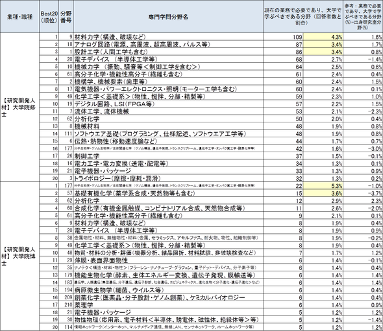This screenshot has height=331, width=383.
Task: Click the yellow highlighted 5.3% cell
Action: coord(323,186)
